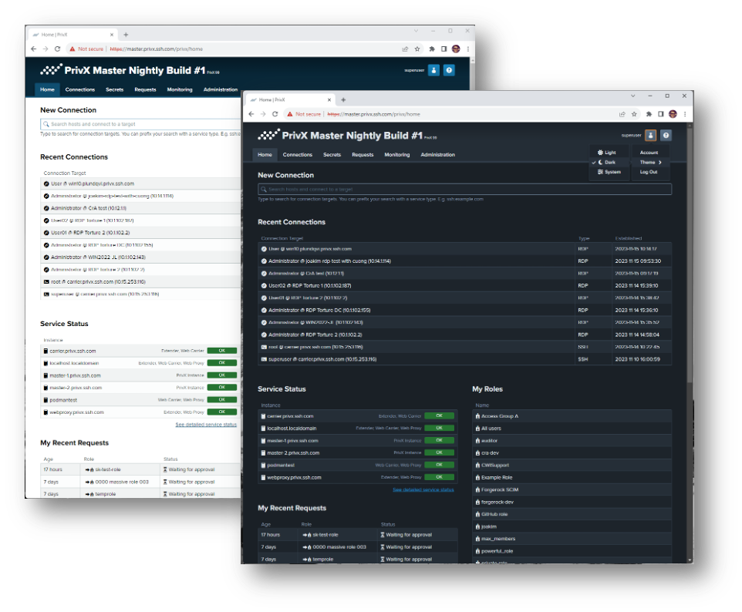
Task: Click the hourglass icon beside sk-test-role request
Action: coord(383,534)
